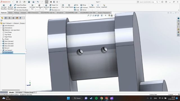This screenshot has width=180, height=101.
Task: Click the New document icon
Action: click(20, 2)
